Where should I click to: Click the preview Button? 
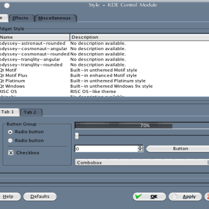[x=178, y=149]
